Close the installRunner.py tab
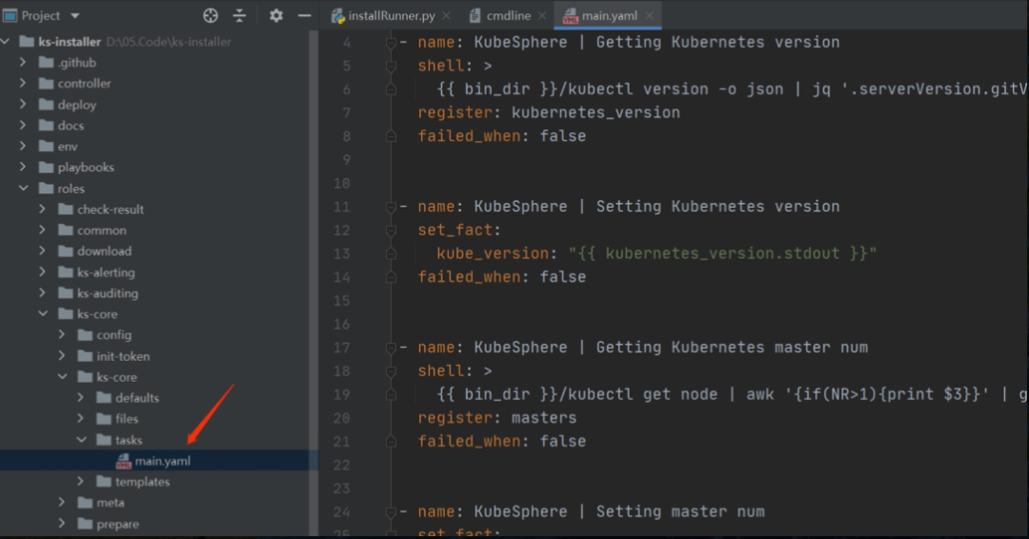The height and width of the screenshot is (539, 1029). coord(446,16)
